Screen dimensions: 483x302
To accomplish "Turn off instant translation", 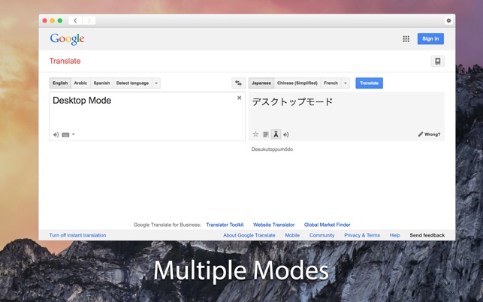I will (x=77, y=235).
